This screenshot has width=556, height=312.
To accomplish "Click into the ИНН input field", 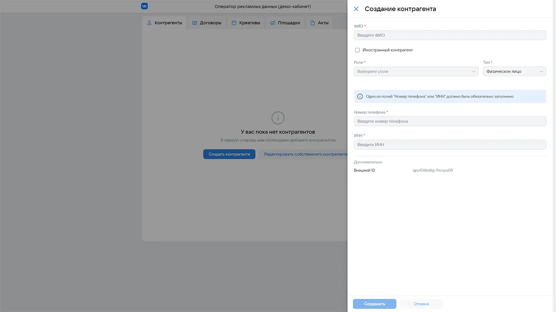I will point(450,145).
